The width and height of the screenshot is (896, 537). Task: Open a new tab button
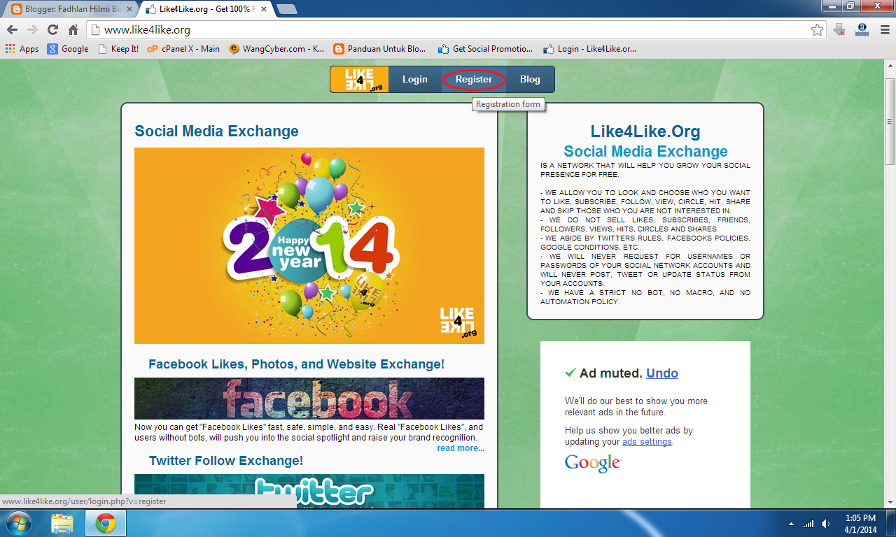286,10
